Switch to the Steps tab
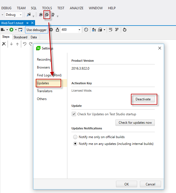 pos(6,37)
